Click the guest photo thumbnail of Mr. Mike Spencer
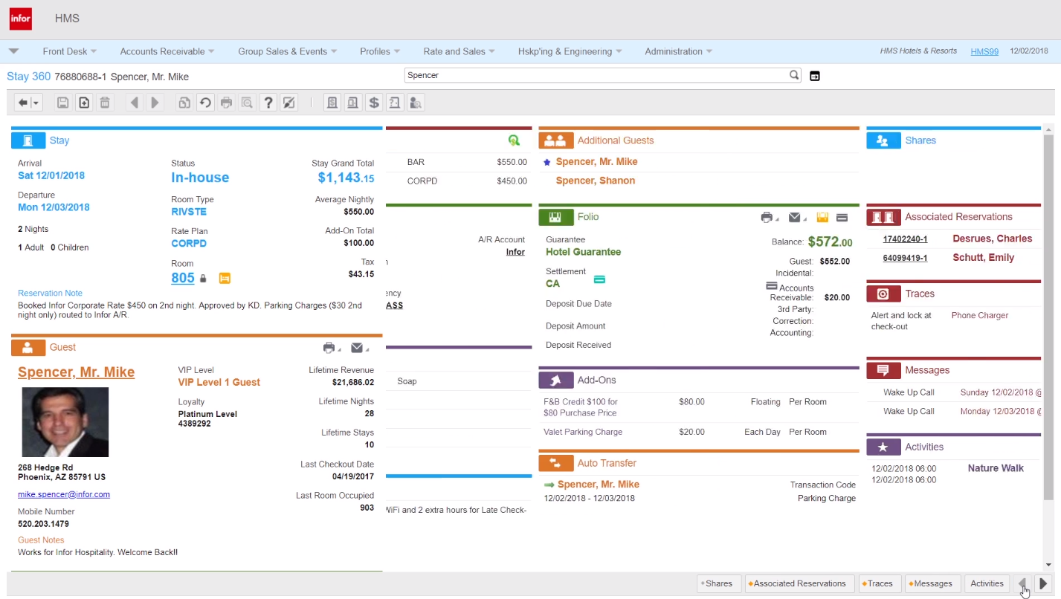Viewport: 1061px width, 599px height. click(x=65, y=421)
